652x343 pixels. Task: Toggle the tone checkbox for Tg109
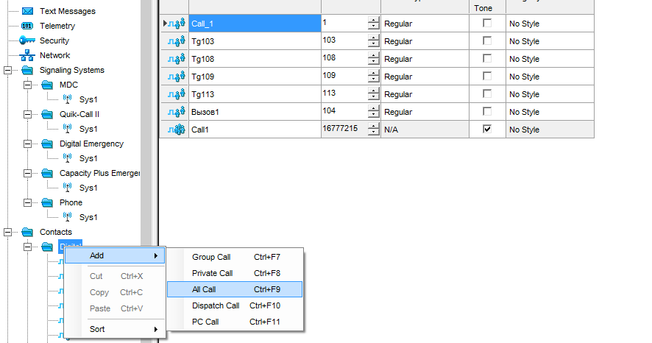[486, 77]
